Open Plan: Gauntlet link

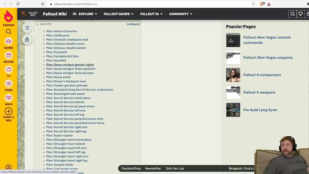pos(56,60)
